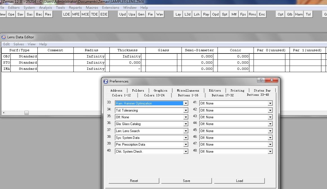Switch to the Miscellaneous tab
327x189 pixels.
[188, 90]
